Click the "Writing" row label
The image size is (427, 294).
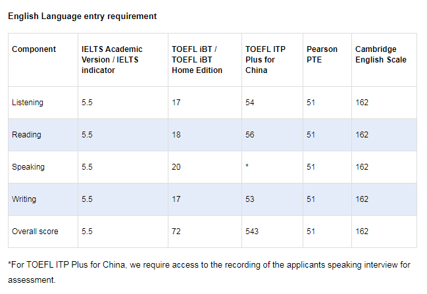tap(25, 199)
